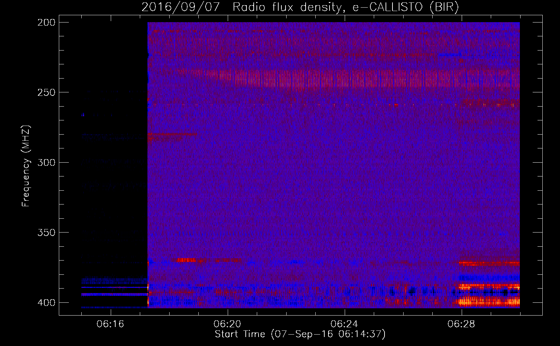Click the 06:20 time tick label
Screen dimensions: 560x346
point(227,324)
